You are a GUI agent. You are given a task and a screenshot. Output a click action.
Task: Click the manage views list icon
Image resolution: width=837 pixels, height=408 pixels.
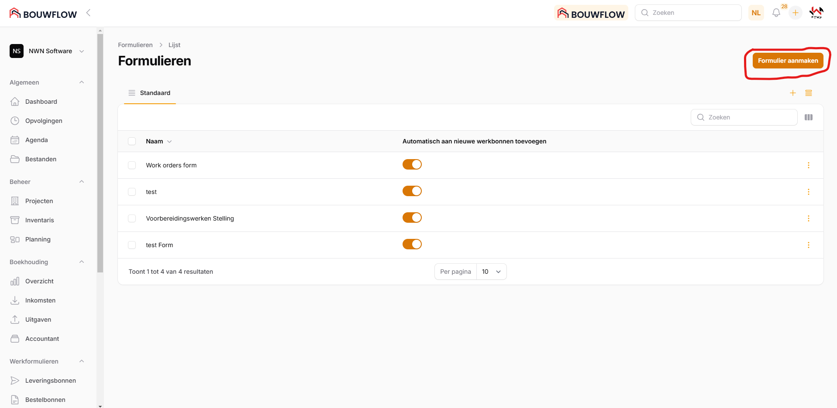point(808,93)
